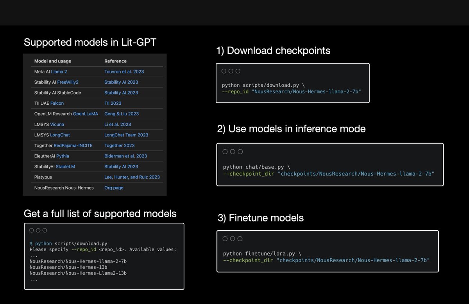Click the "3) Finetune models" heading

(x=261, y=217)
